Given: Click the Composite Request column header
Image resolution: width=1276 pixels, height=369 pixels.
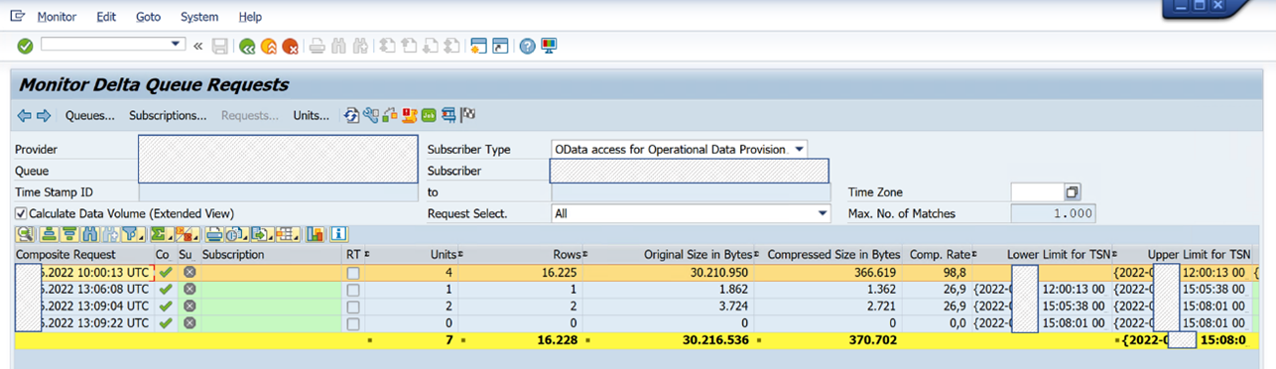Looking at the screenshot, I should point(83,255).
